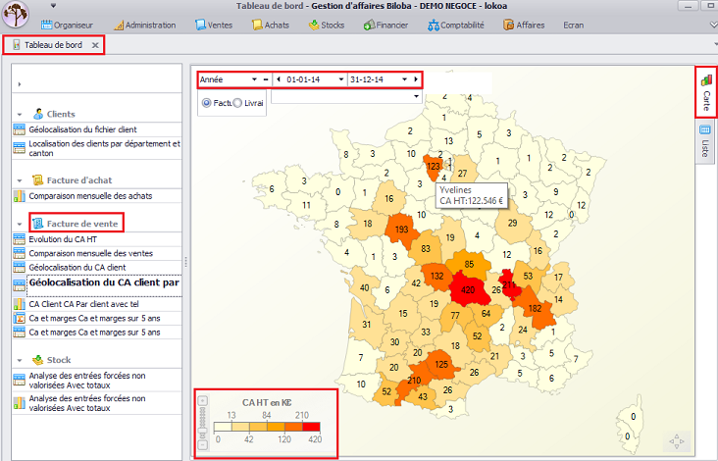718x461 pixels.
Task: Open the Stocks menu
Action: click(327, 26)
